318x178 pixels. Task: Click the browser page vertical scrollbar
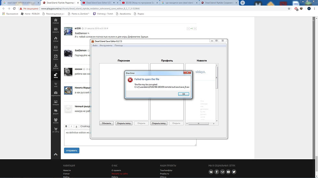pos(317,163)
